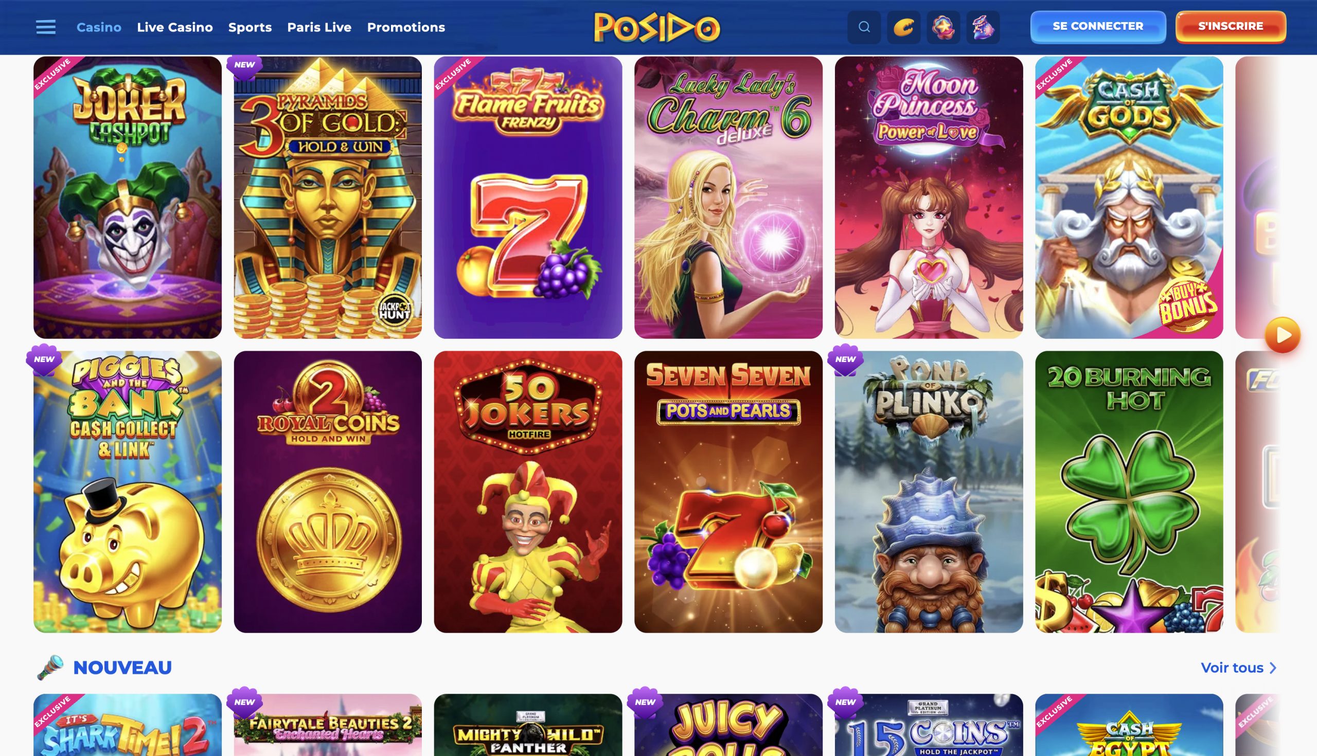Launch Joker Cashpot game
Screen dimensions: 1317x756
(x=127, y=197)
